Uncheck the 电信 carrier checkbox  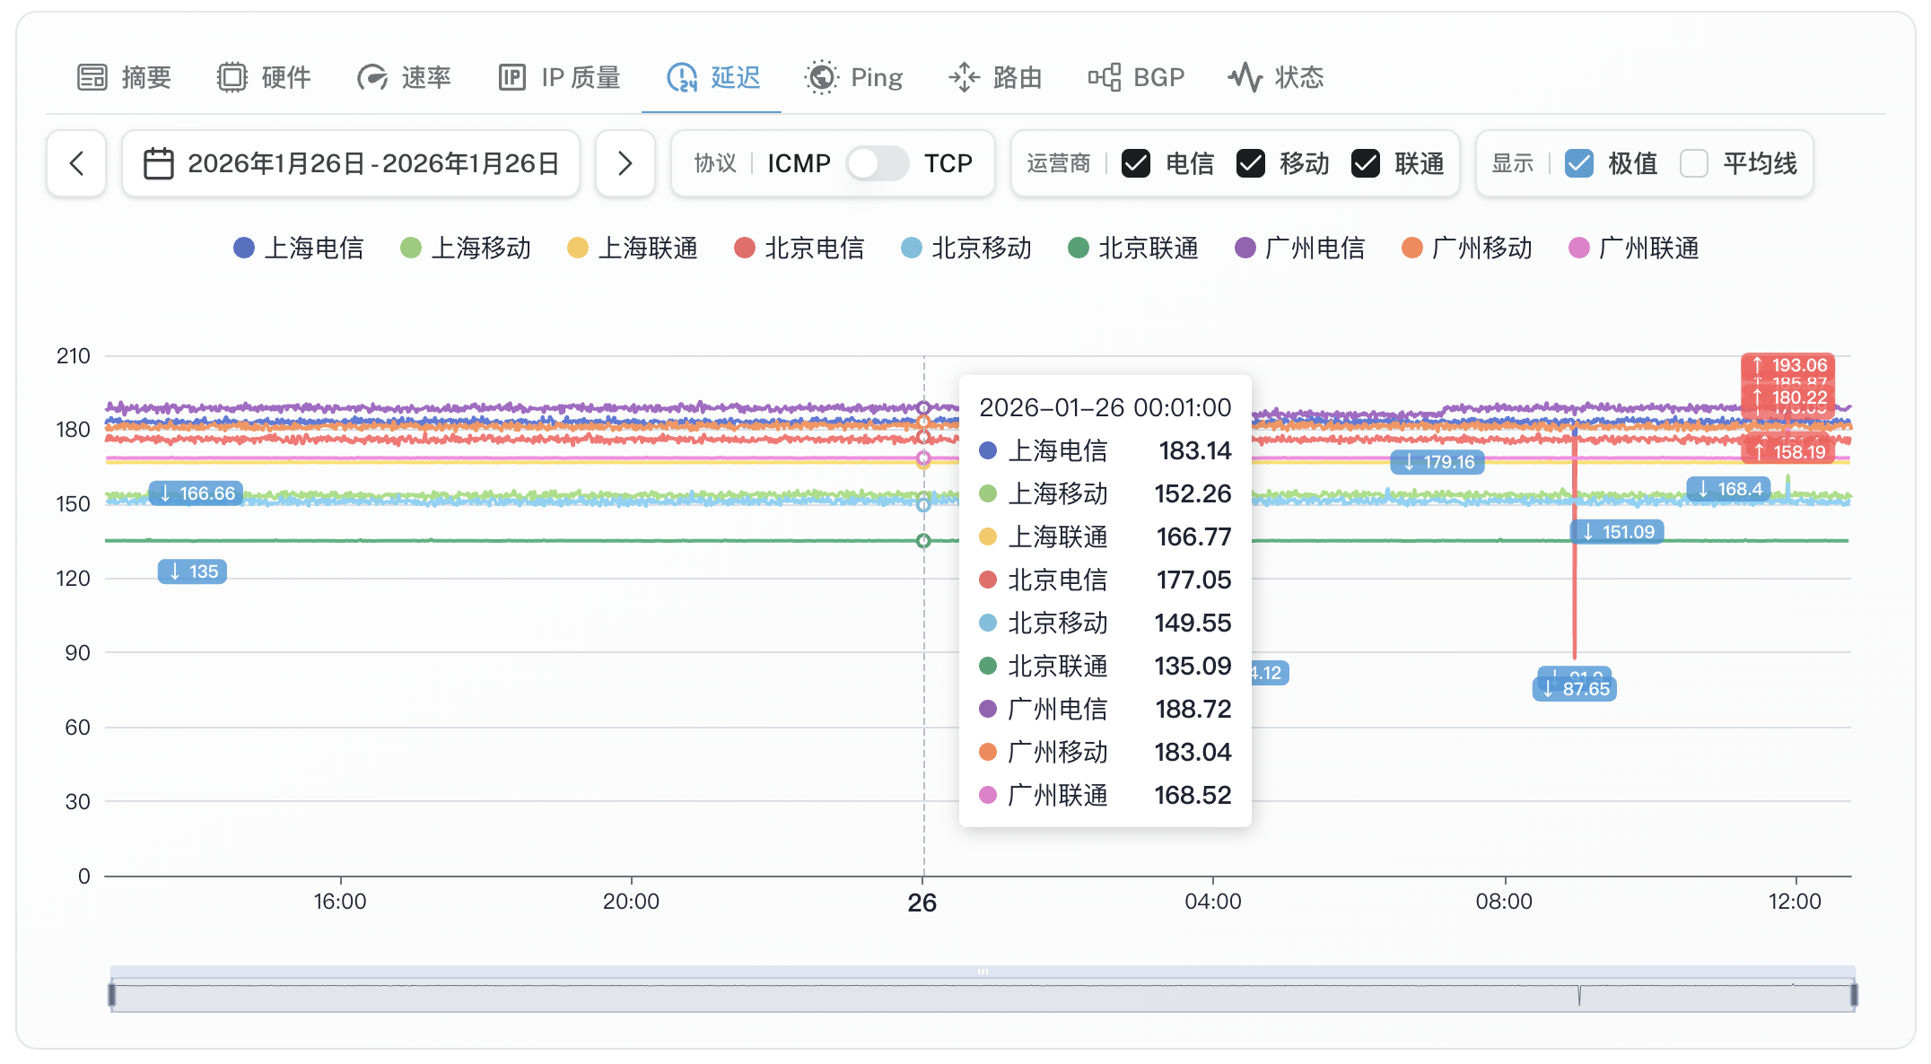point(1136,163)
